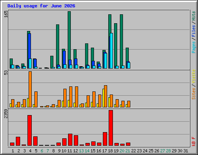Viewport: 198px width, 155px height.
Task: Click the red KB bar for day 4
Action: (29, 131)
